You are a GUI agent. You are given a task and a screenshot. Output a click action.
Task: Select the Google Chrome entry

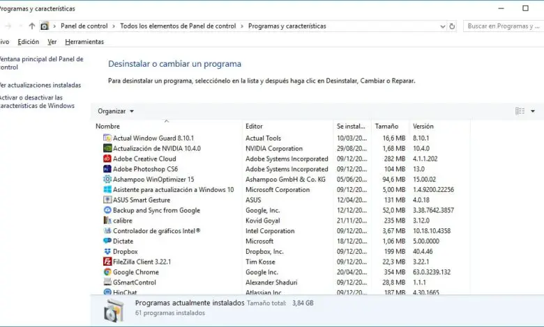(136, 272)
